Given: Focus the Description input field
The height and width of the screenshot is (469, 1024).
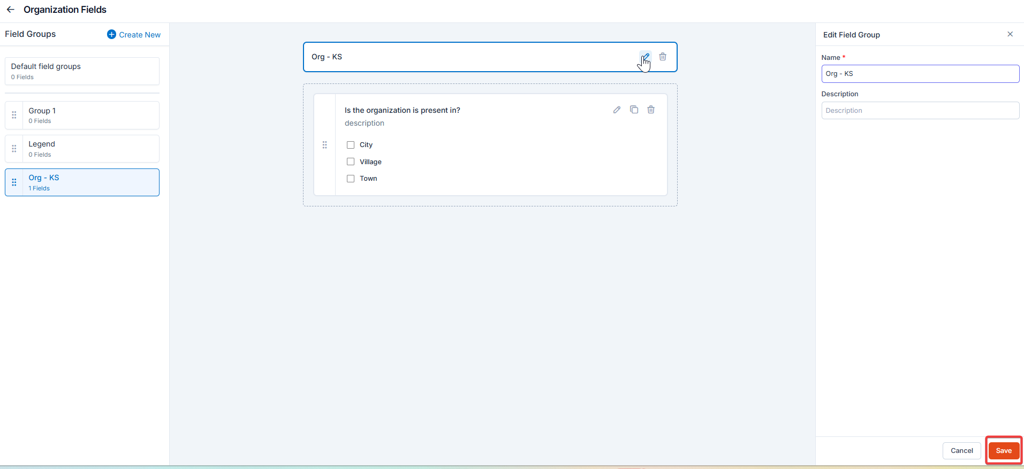Looking at the screenshot, I should tap(920, 111).
